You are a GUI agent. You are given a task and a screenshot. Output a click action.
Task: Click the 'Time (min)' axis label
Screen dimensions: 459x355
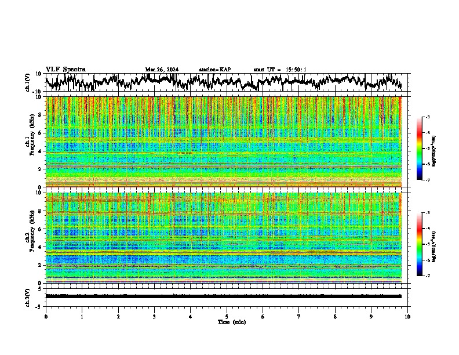point(232,322)
